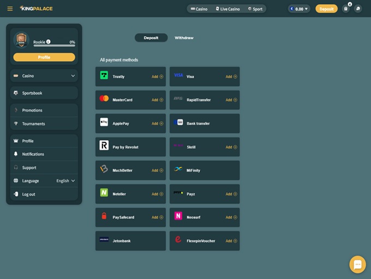Click the Pay by Revolut logo
The width and height of the screenshot is (371, 279).
click(104, 145)
